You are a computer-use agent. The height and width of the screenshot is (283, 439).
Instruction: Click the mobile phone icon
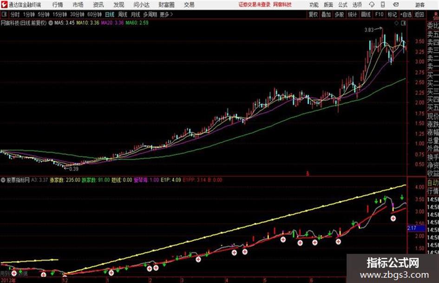click(383, 5)
